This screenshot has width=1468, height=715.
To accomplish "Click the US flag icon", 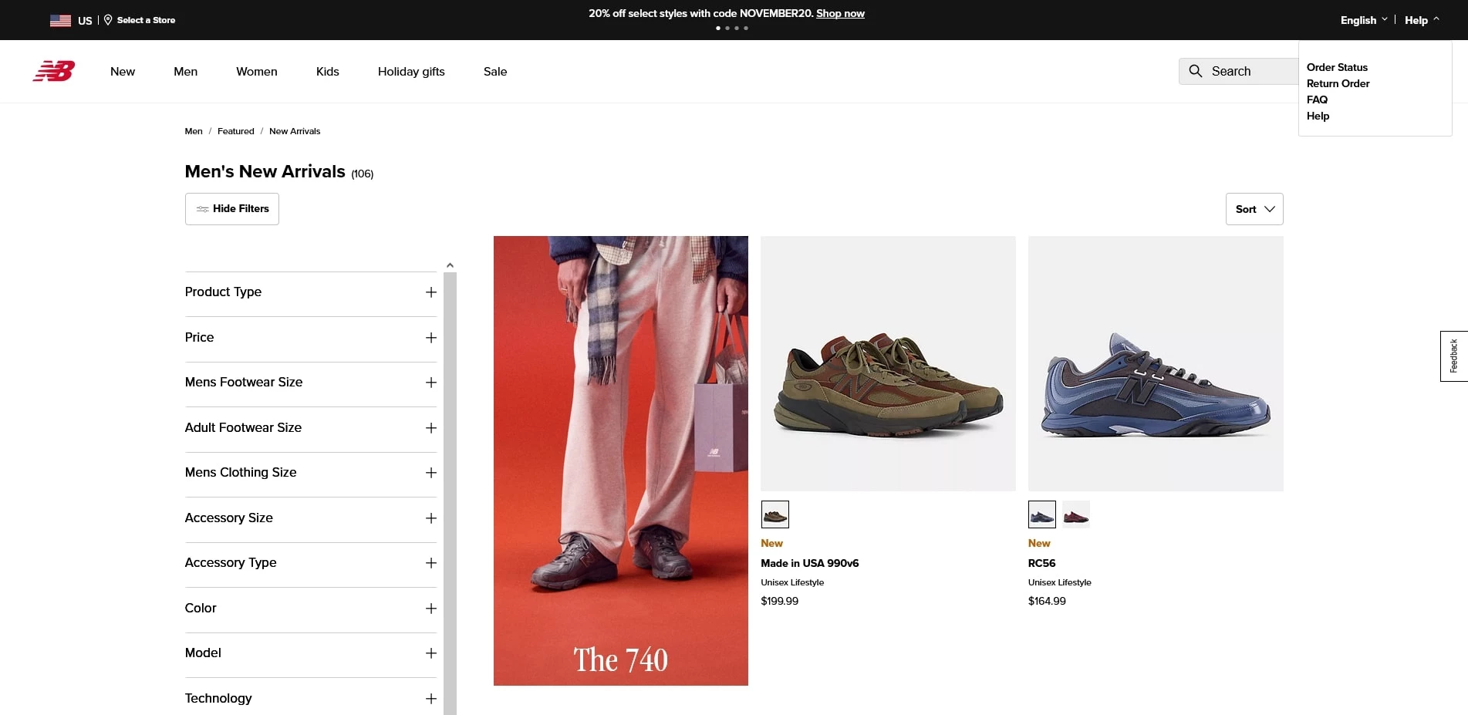I will [60, 20].
